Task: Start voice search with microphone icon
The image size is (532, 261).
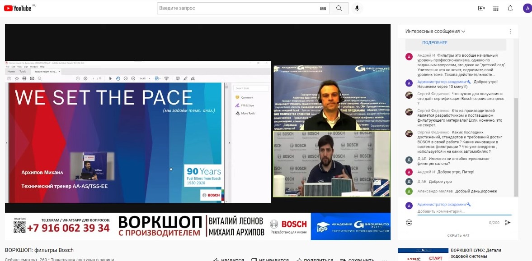Action: click(357, 8)
